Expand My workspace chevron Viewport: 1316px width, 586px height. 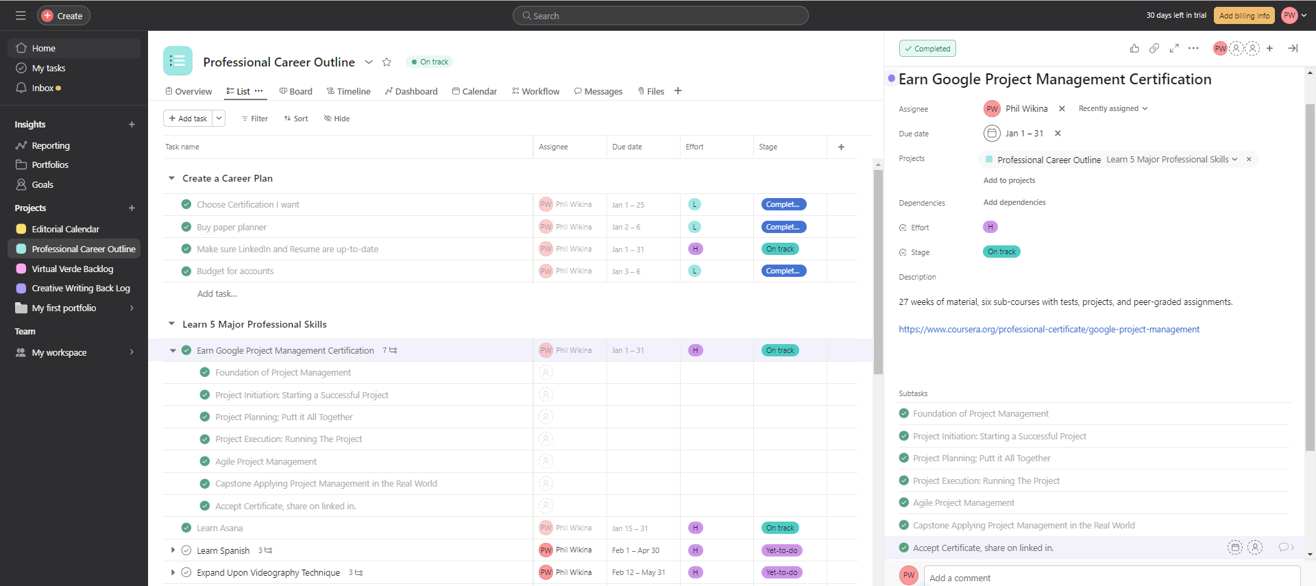tap(132, 352)
